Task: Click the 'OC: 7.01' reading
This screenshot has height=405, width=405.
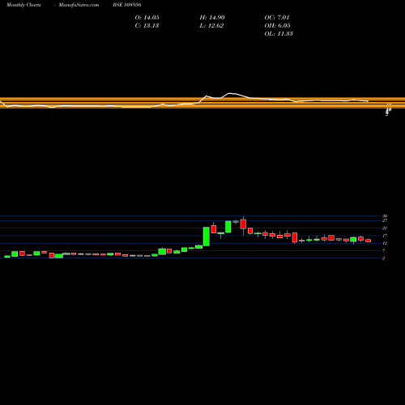Action: pyautogui.click(x=277, y=18)
